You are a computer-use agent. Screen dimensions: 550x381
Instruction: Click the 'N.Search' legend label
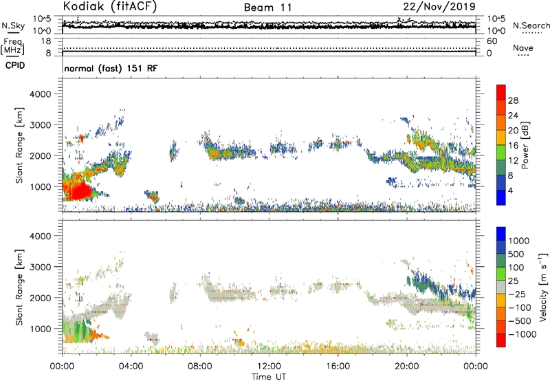[x=531, y=25]
